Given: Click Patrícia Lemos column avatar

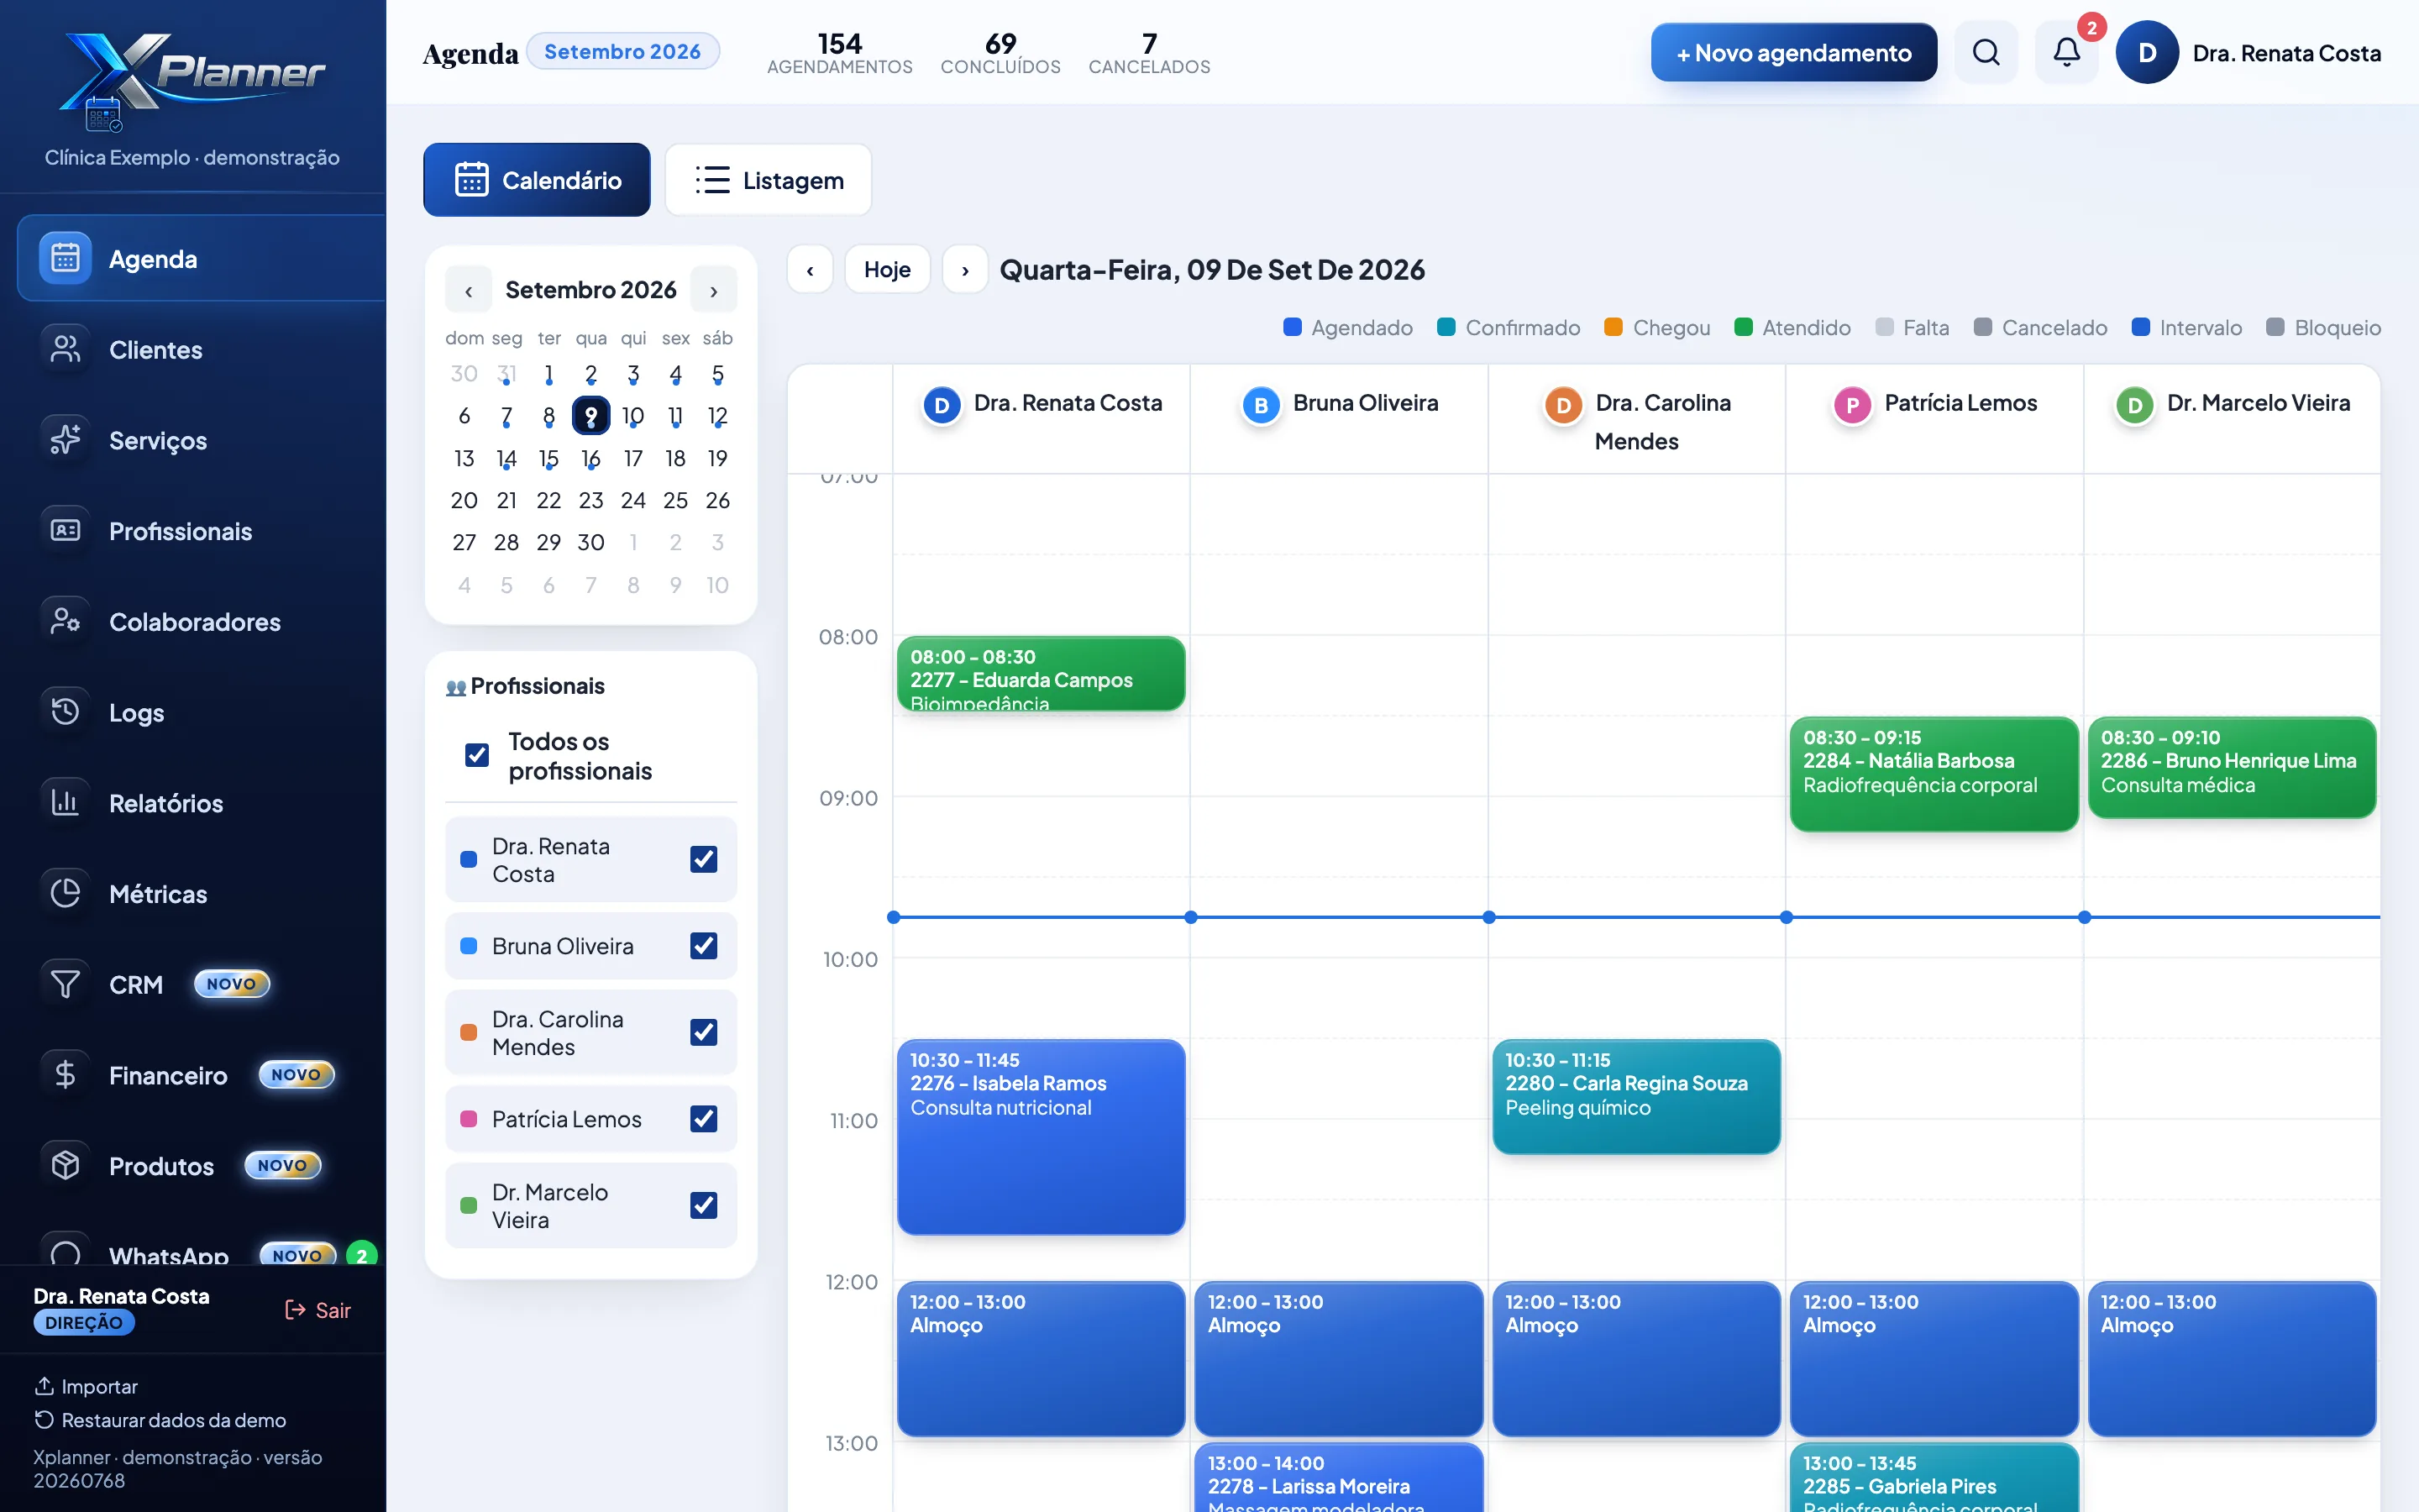Looking at the screenshot, I should point(1852,405).
